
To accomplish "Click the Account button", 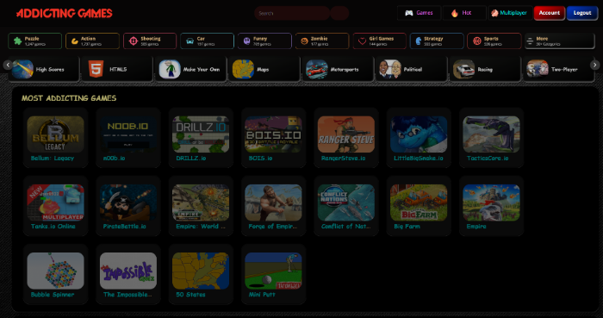I will point(550,13).
